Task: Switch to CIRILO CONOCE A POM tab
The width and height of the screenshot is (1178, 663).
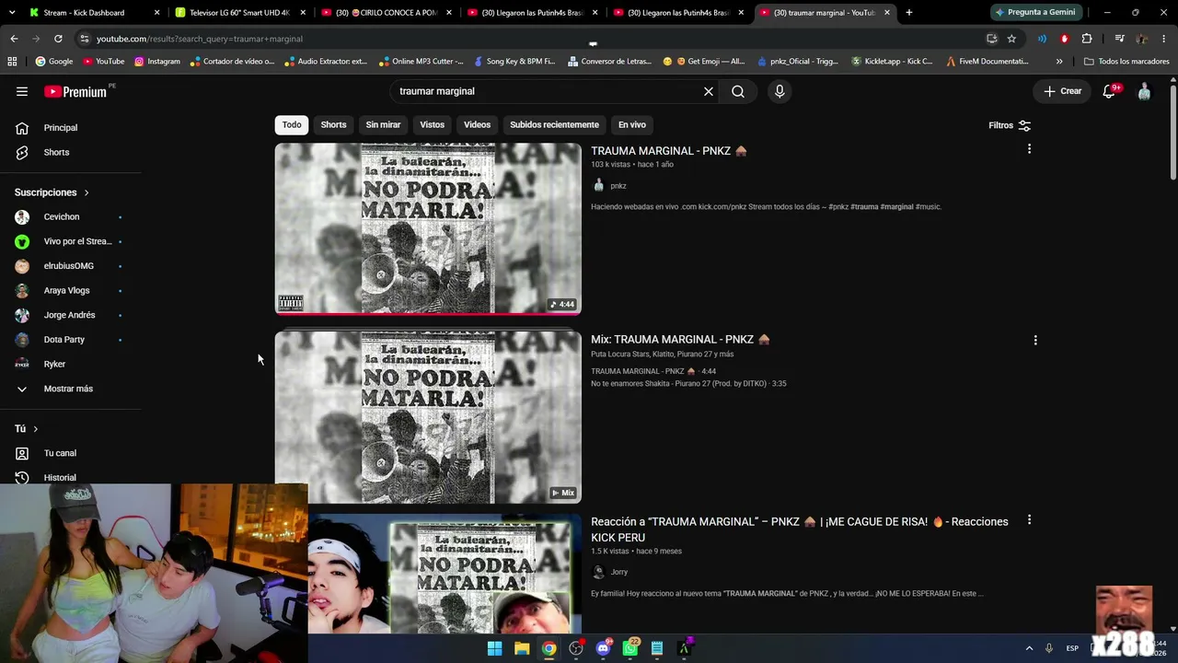Action: click(386, 13)
